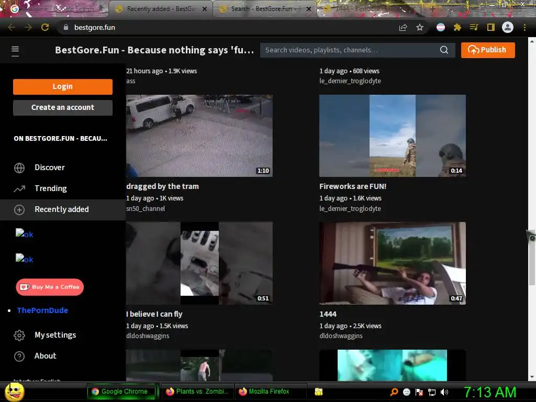View site security lock info
This screenshot has width=536, height=402.
66,27
